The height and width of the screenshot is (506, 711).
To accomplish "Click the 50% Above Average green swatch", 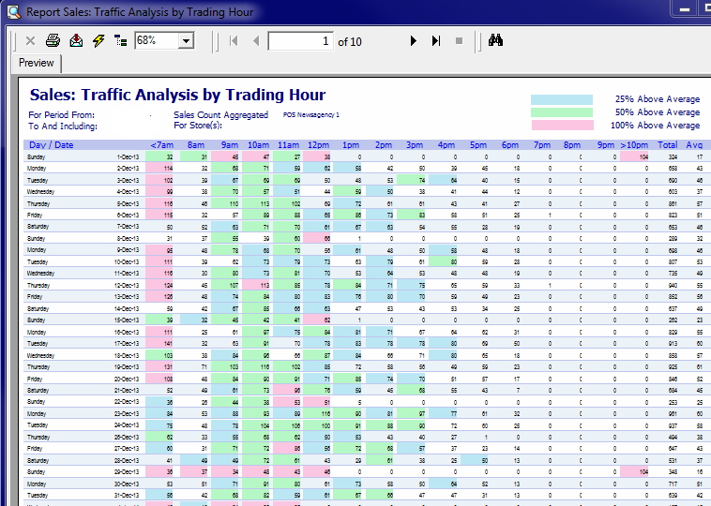I will (562, 112).
